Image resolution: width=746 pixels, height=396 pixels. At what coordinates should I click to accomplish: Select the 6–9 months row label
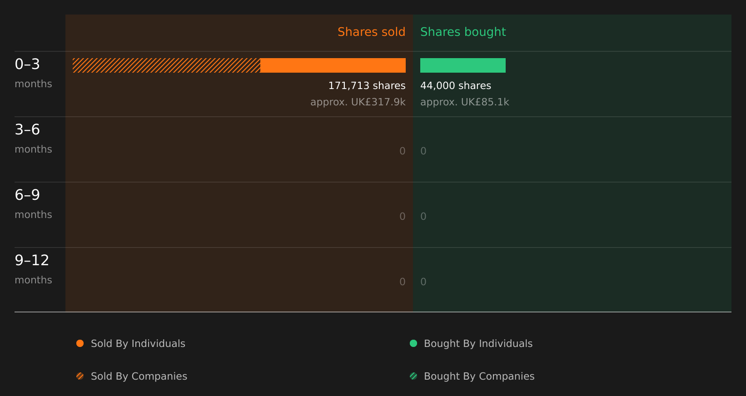[x=33, y=204]
